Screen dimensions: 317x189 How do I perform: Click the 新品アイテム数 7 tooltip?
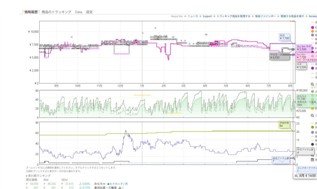click(281, 160)
